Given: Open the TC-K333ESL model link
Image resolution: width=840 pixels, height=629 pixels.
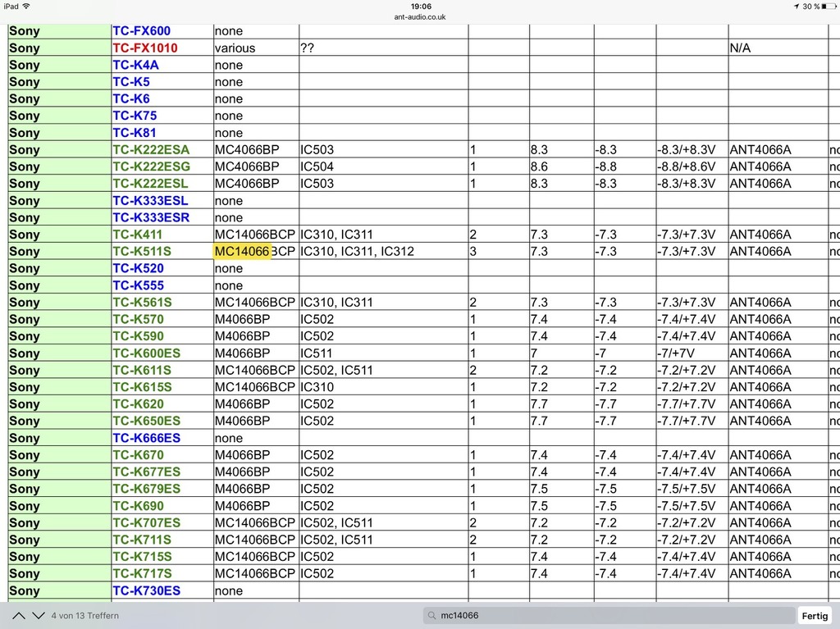Looking at the screenshot, I should (151, 201).
